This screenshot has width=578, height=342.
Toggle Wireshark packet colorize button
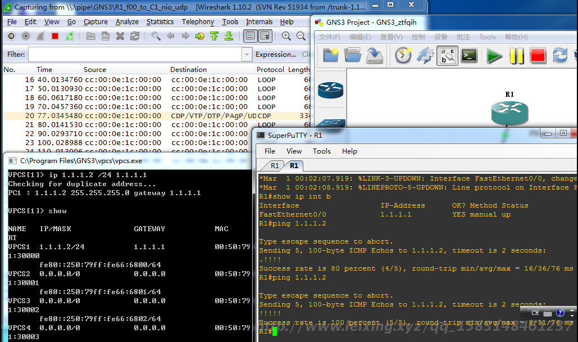click(251, 36)
